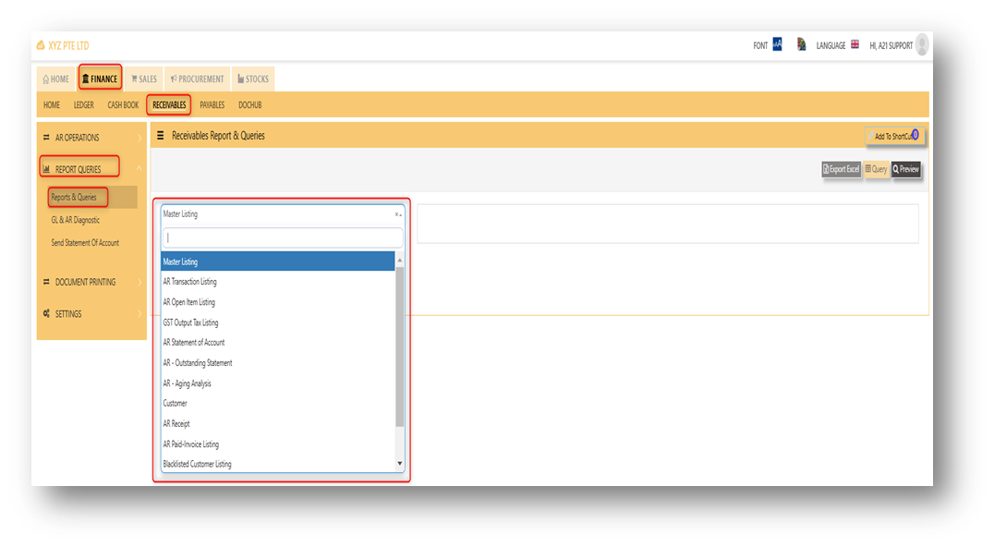
Task: Open GL & AR Diagnostic in the sidebar
Action: click(76, 220)
